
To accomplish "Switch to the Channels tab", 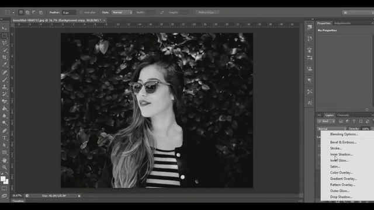I will tap(343, 116).
